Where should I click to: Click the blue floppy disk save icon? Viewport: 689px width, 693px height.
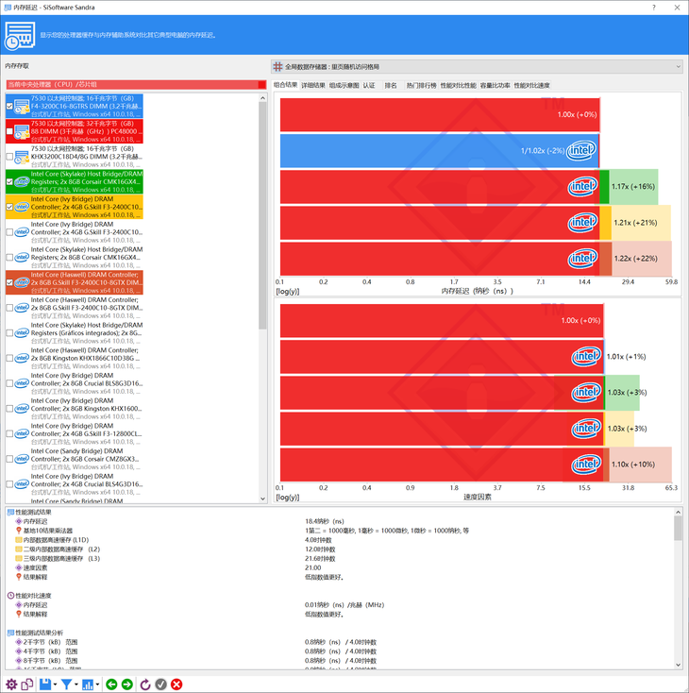click(44, 684)
